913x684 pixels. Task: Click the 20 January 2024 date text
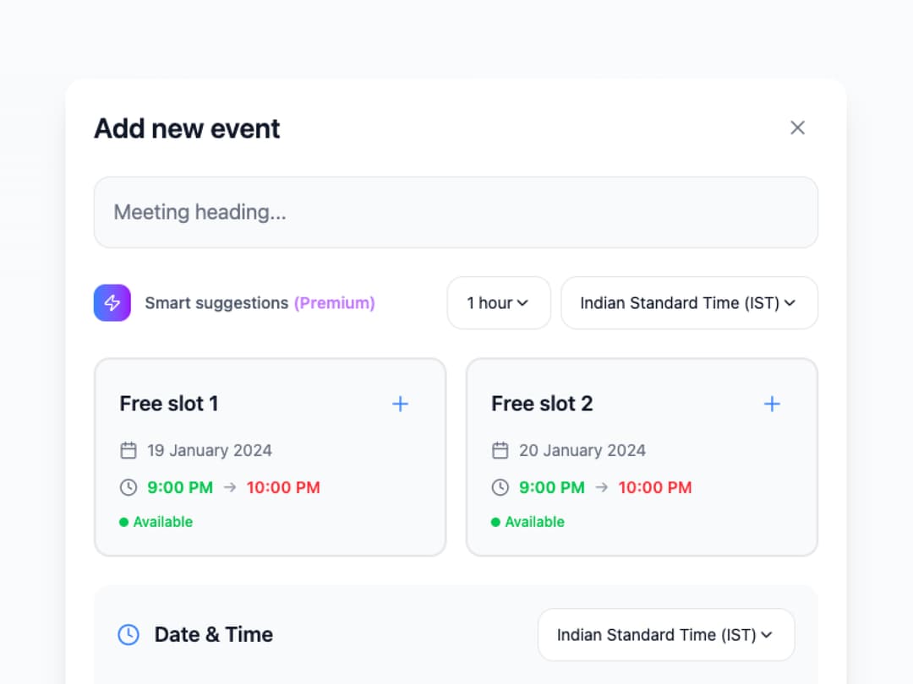point(582,450)
